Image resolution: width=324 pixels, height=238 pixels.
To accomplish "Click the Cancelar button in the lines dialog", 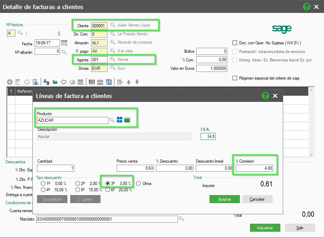I will coord(258,199).
